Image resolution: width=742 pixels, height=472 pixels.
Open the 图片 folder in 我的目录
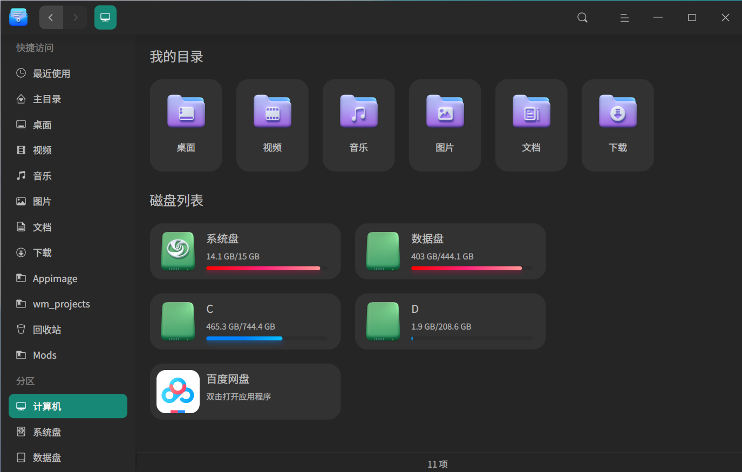point(445,125)
